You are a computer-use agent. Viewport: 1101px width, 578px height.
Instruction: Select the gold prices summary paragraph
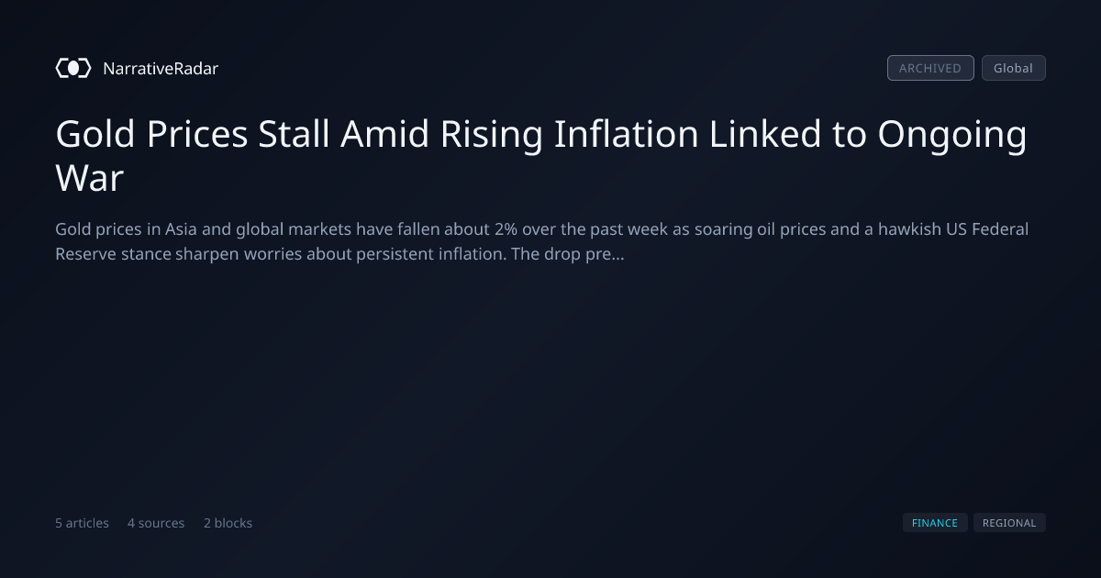541,241
